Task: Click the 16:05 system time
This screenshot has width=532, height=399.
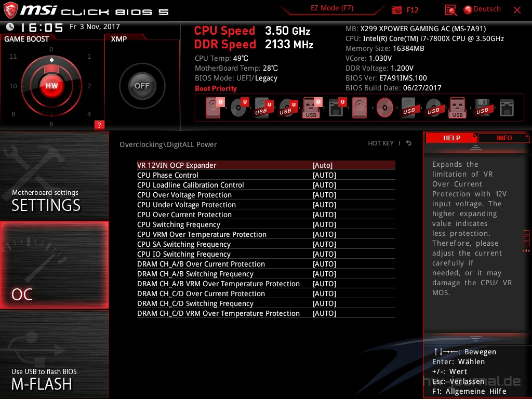Action: point(42,27)
